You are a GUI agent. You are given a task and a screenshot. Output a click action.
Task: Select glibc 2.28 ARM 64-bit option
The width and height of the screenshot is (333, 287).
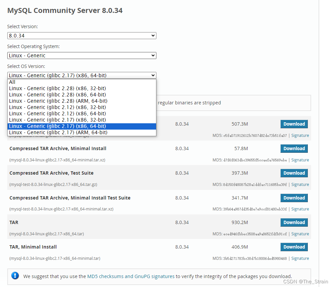(x=82, y=101)
